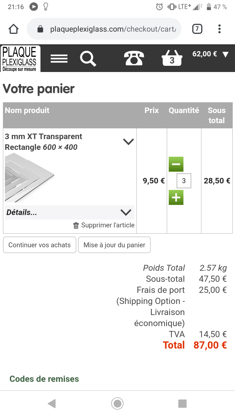235x417 pixels.
Task: Decrease quantity with green minus button
Action: 176,164
